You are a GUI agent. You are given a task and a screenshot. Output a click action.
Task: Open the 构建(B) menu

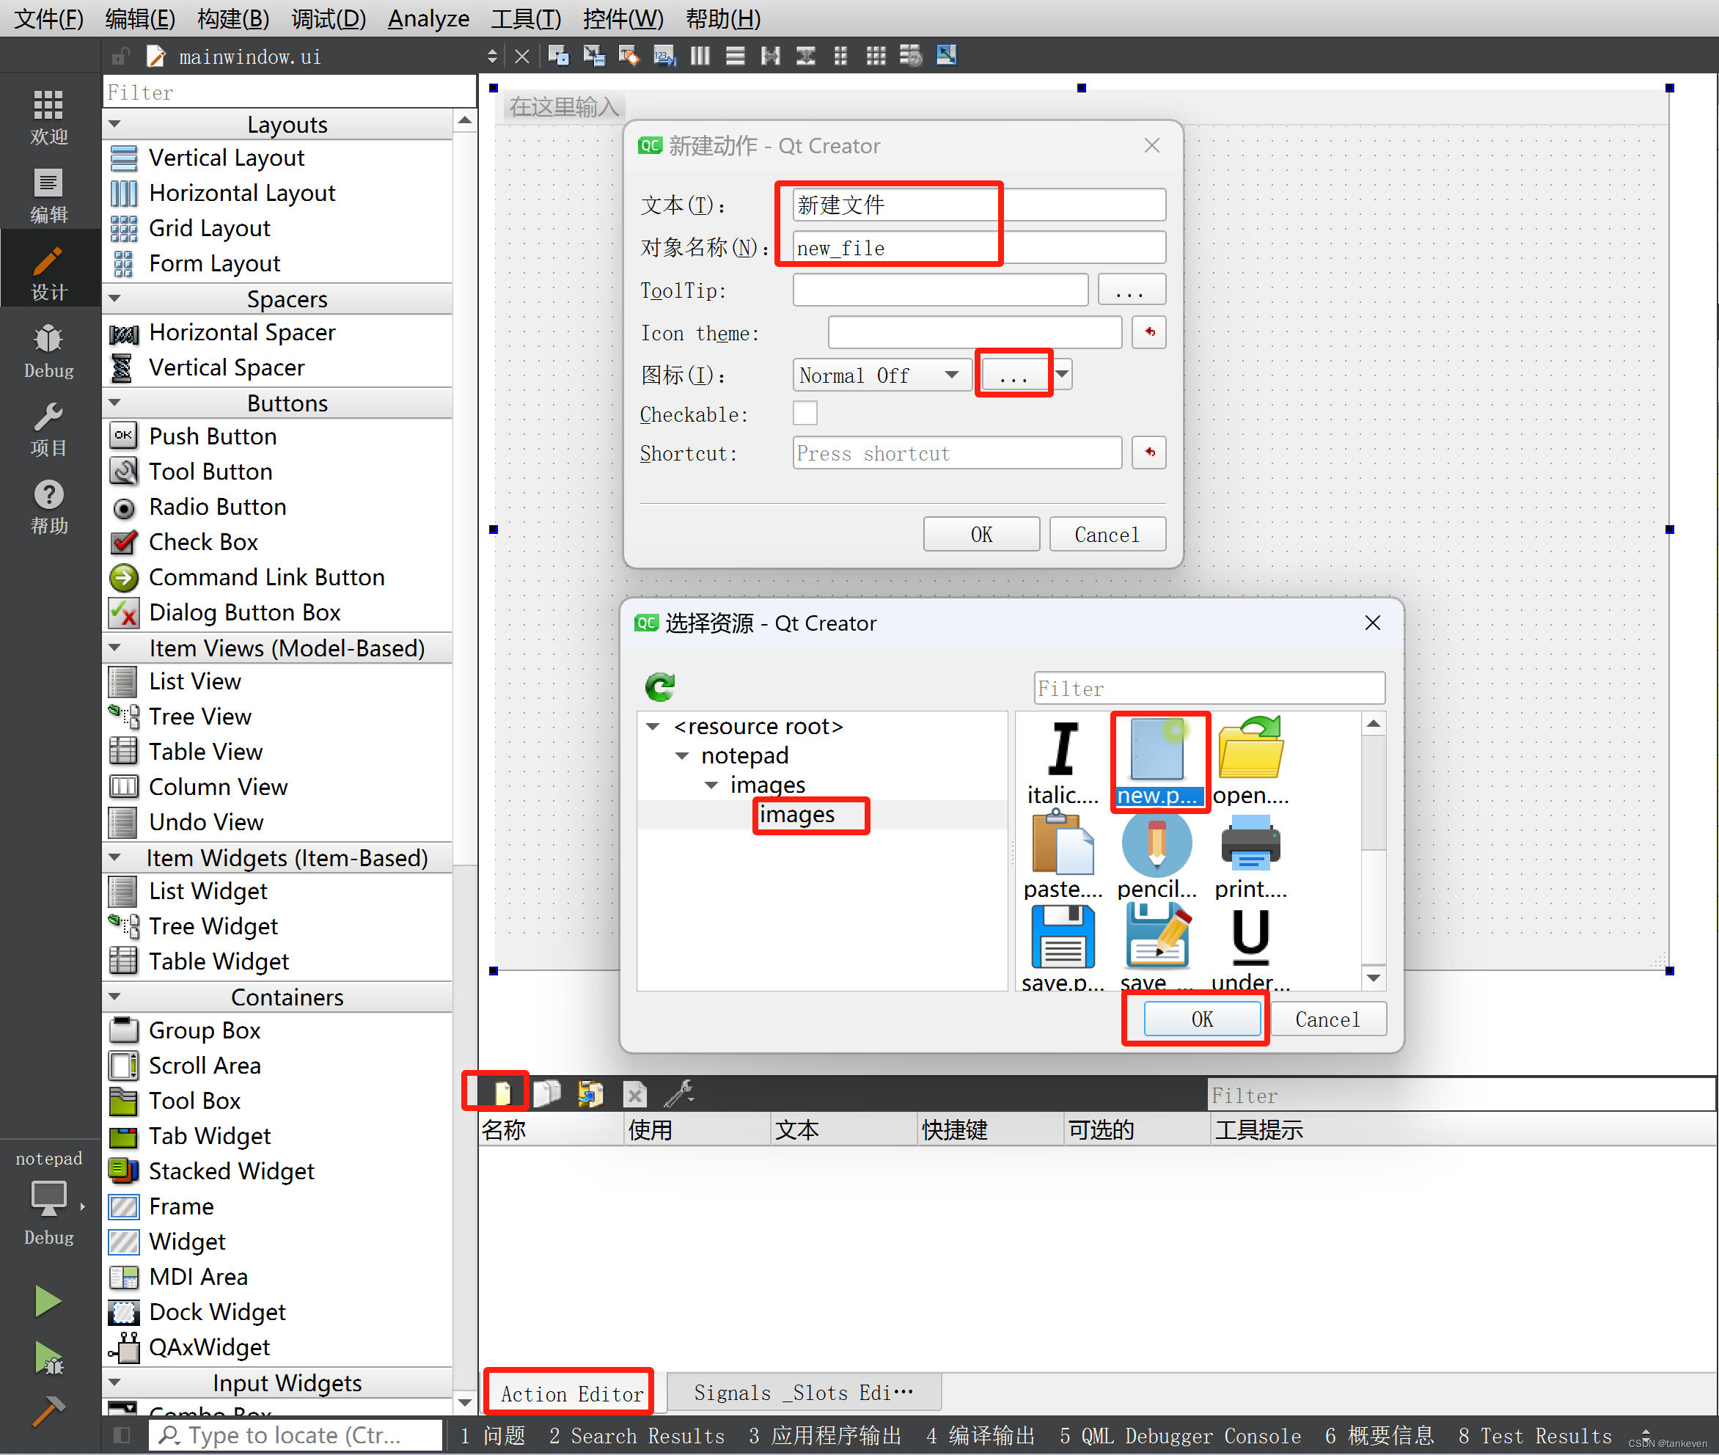(233, 18)
